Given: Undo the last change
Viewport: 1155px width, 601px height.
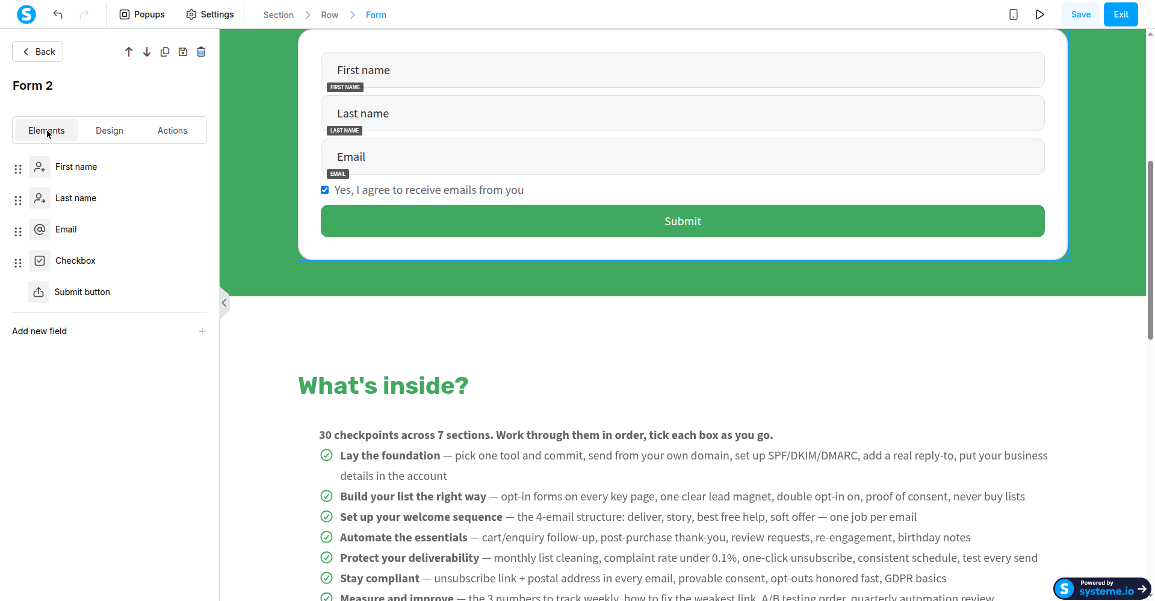Looking at the screenshot, I should [x=58, y=14].
